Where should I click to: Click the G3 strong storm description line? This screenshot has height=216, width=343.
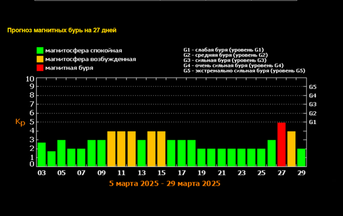pyautogui.click(x=225, y=60)
